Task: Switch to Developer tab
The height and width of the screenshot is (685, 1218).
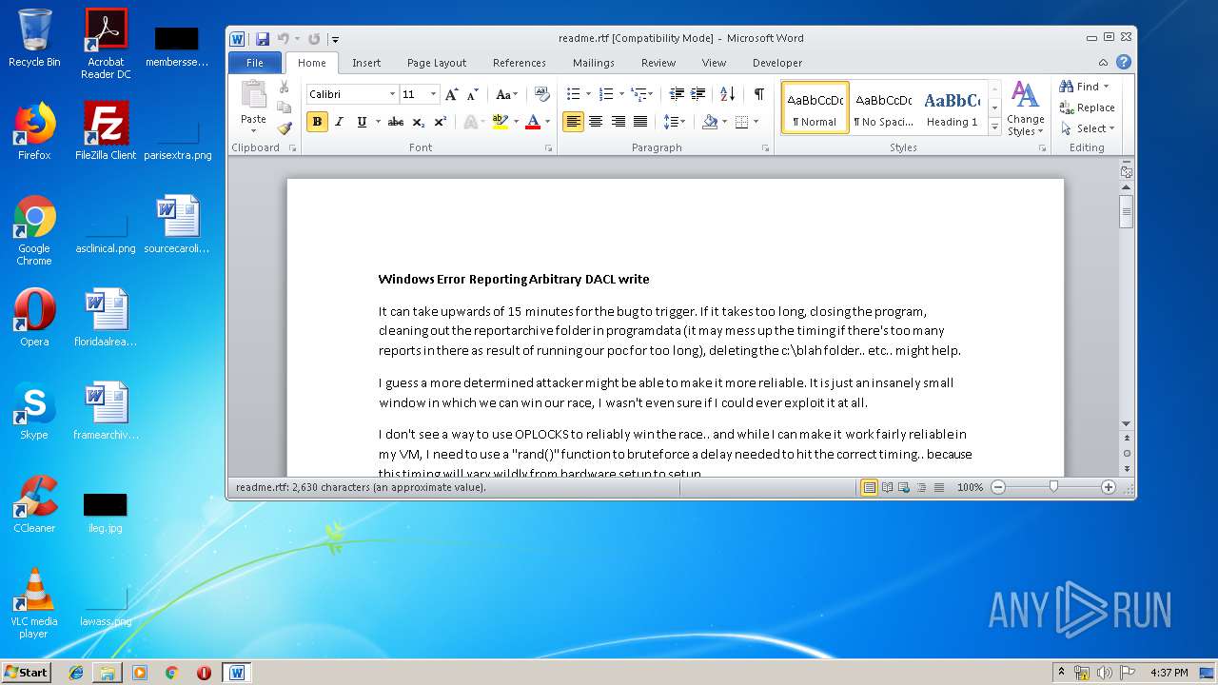Action: point(777,63)
